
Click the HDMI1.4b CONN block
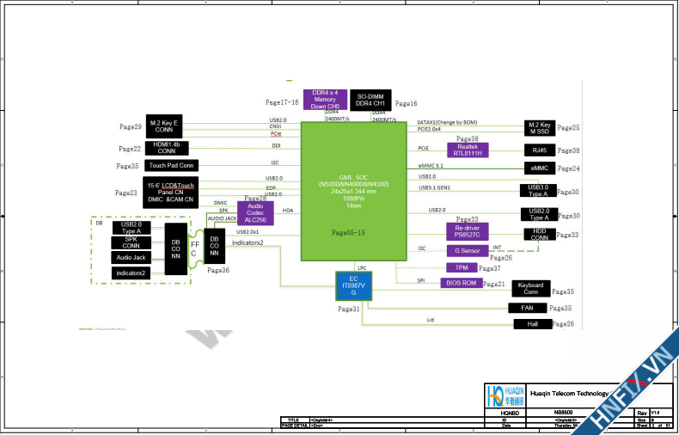pyautogui.click(x=167, y=148)
